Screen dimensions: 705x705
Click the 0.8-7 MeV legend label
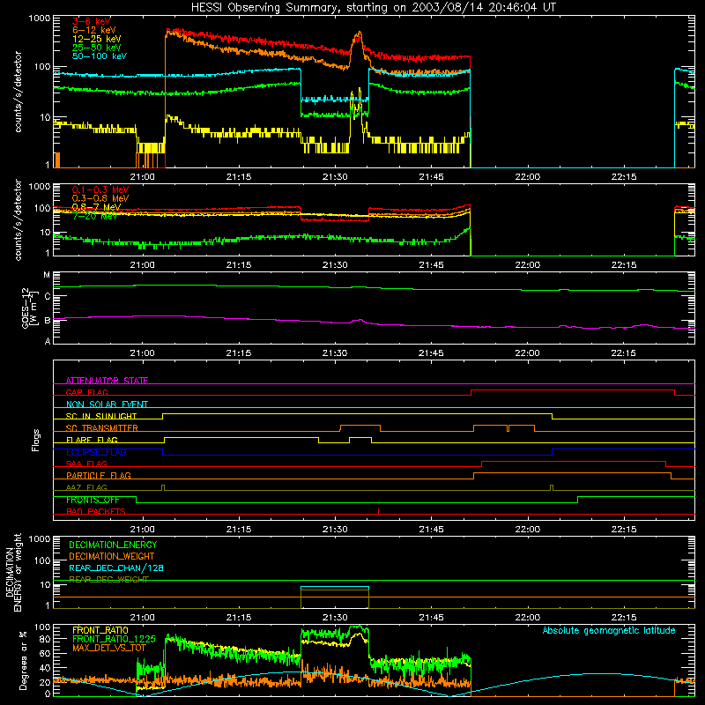coord(96,207)
